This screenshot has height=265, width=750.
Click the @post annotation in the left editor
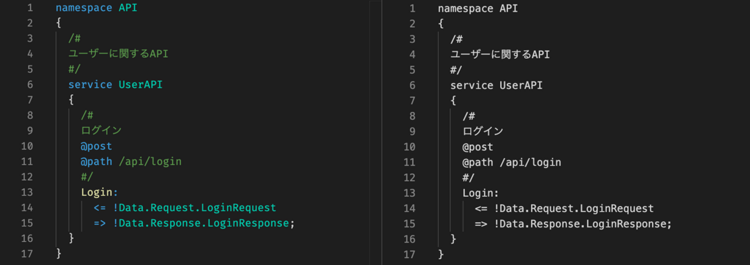[x=96, y=147]
